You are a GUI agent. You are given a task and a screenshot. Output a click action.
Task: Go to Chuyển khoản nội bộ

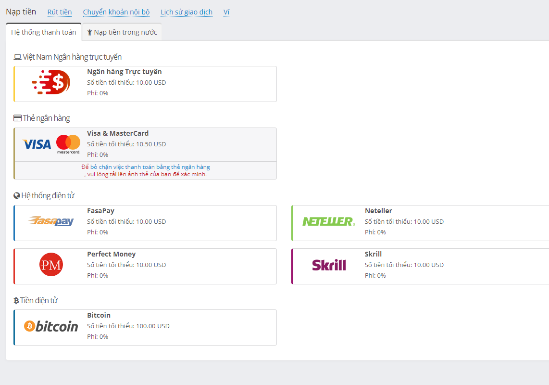point(116,12)
